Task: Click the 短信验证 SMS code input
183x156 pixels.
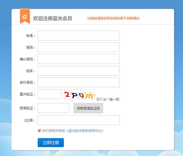Action: pyautogui.click(x=53, y=108)
